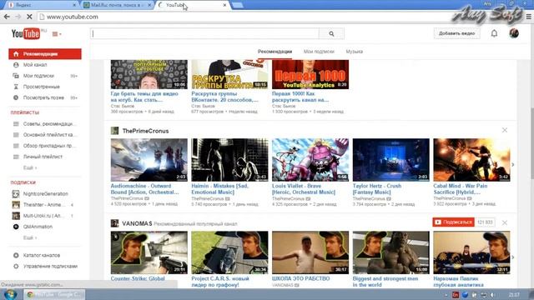Click the Подписаться button for VANOMAS
The width and height of the screenshot is (534, 300).
[x=453, y=222]
